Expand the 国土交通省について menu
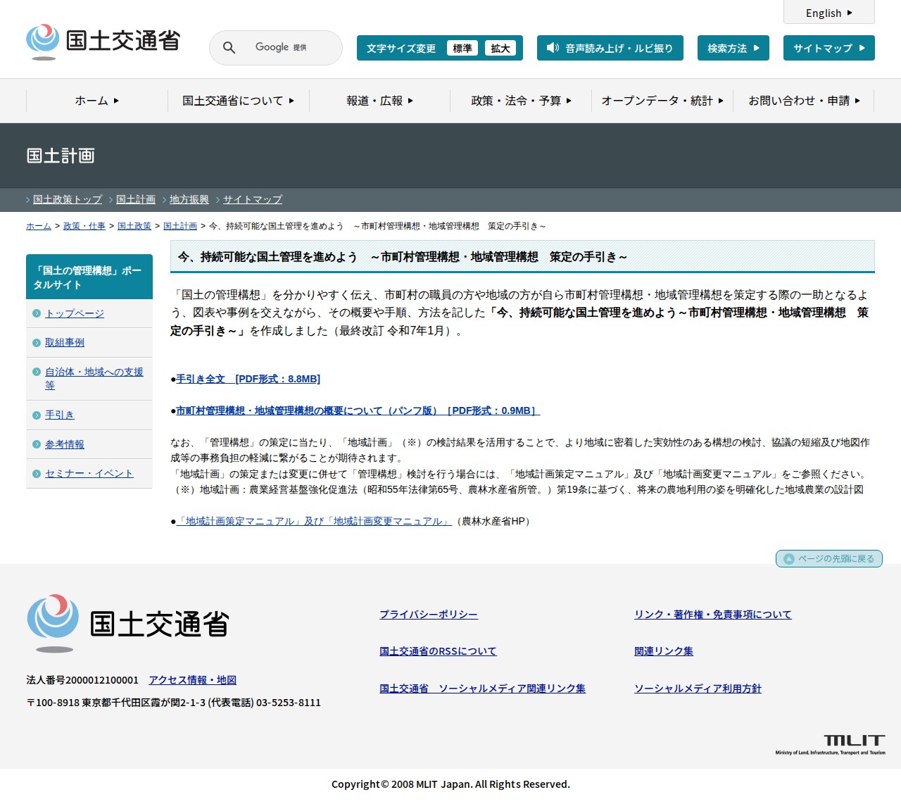Viewport: 901px width, 804px height. coord(238,101)
